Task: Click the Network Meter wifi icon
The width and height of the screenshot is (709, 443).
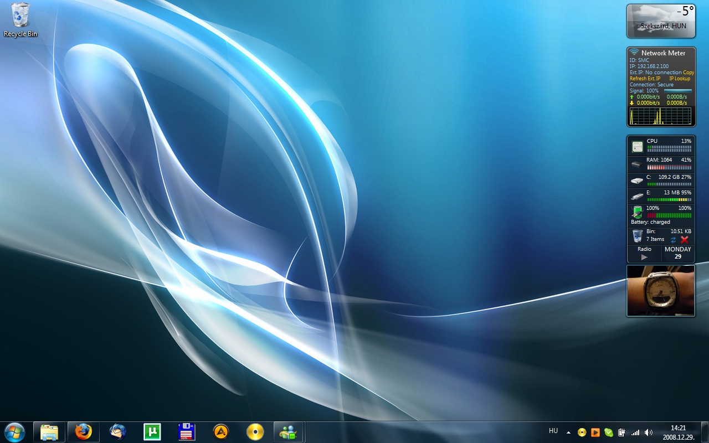Action: pos(634,52)
